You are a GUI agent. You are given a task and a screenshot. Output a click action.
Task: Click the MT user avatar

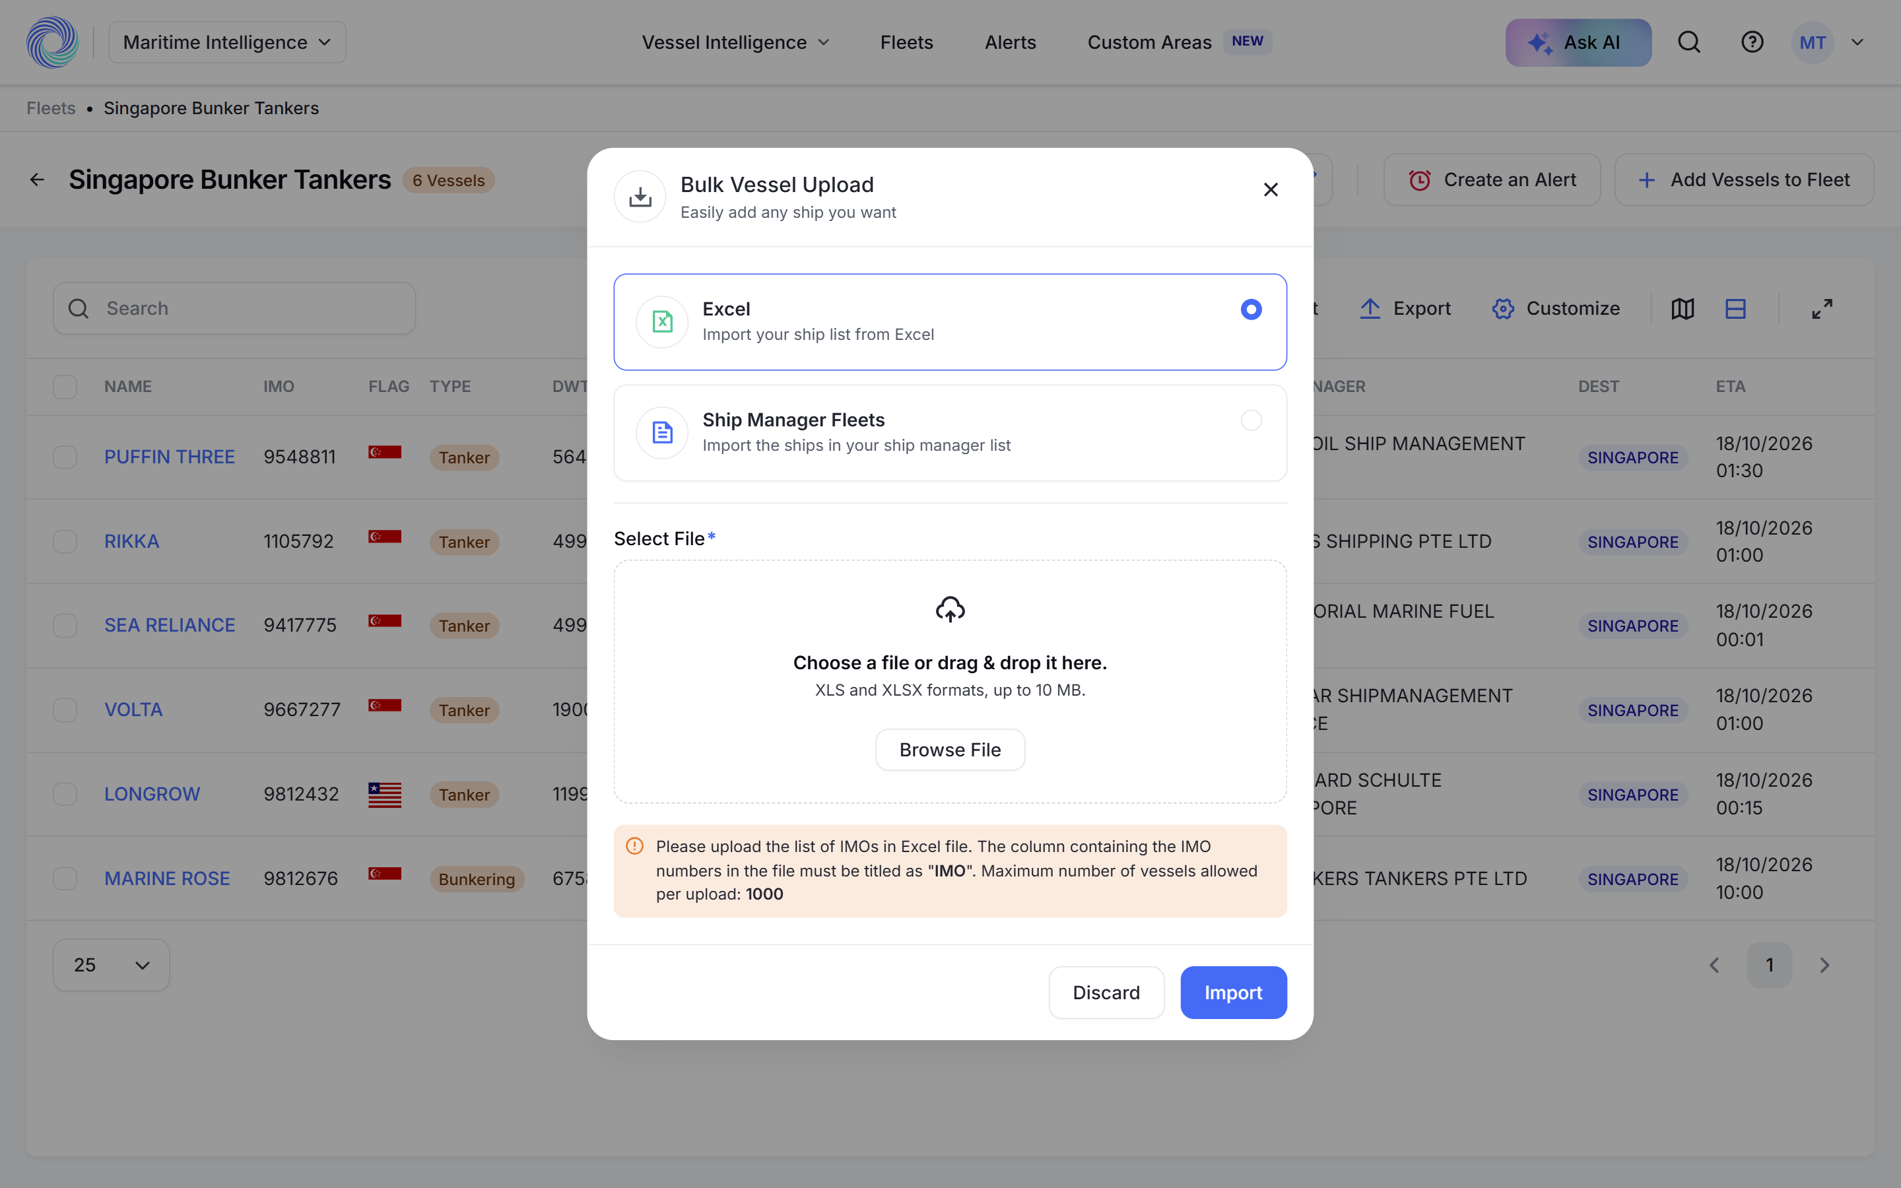click(1813, 42)
